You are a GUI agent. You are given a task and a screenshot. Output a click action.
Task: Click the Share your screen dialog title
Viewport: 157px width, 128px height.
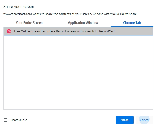(19, 6)
